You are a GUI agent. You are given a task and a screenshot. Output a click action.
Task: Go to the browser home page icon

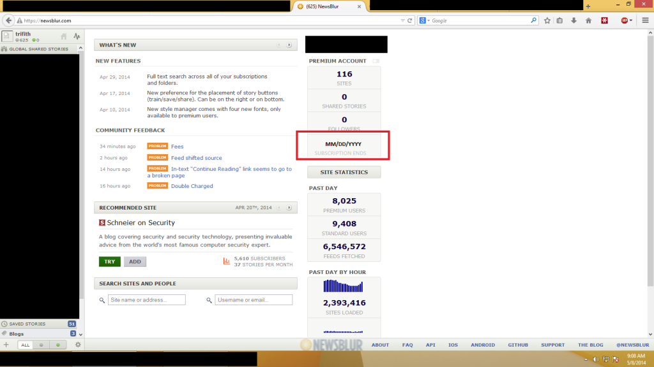point(588,20)
